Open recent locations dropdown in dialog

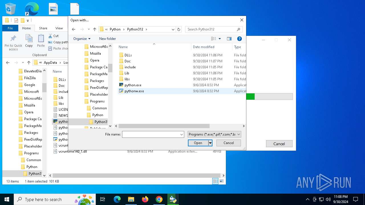click(x=89, y=29)
